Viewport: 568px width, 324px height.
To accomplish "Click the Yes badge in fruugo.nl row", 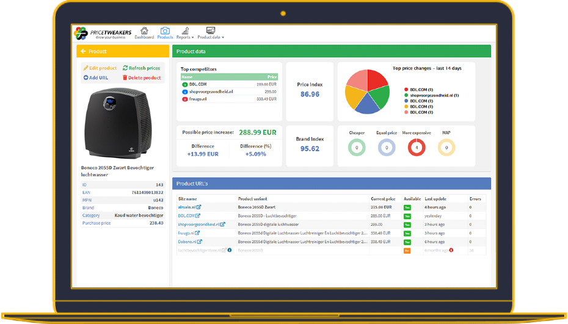I will 407,234.
